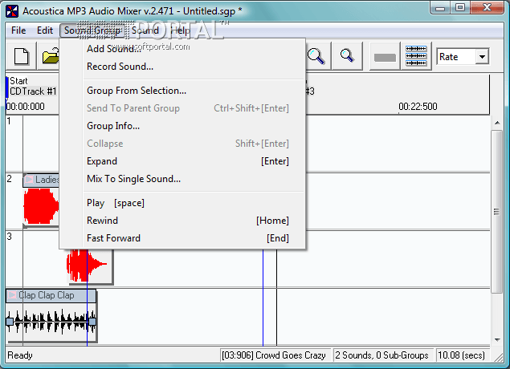This screenshot has height=369, width=510.
Task: Click Play [space] menu entry
Action: pos(182,203)
